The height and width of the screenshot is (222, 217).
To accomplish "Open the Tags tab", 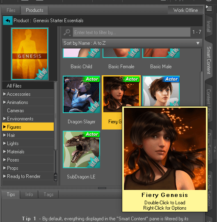I will coord(48,194).
